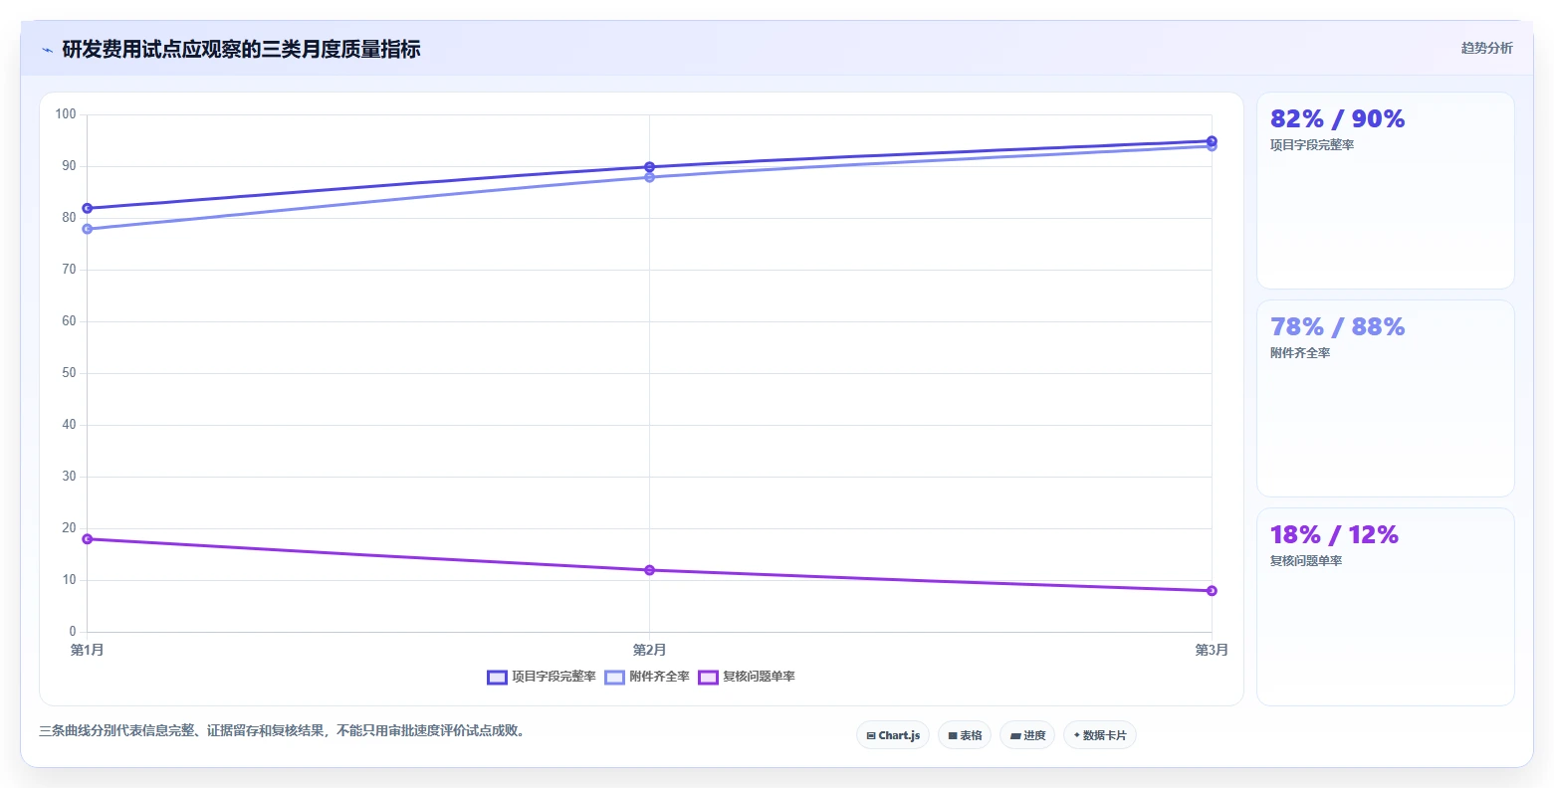Click the 100 y-axis tick label
The width and height of the screenshot is (1554, 788).
point(66,114)
